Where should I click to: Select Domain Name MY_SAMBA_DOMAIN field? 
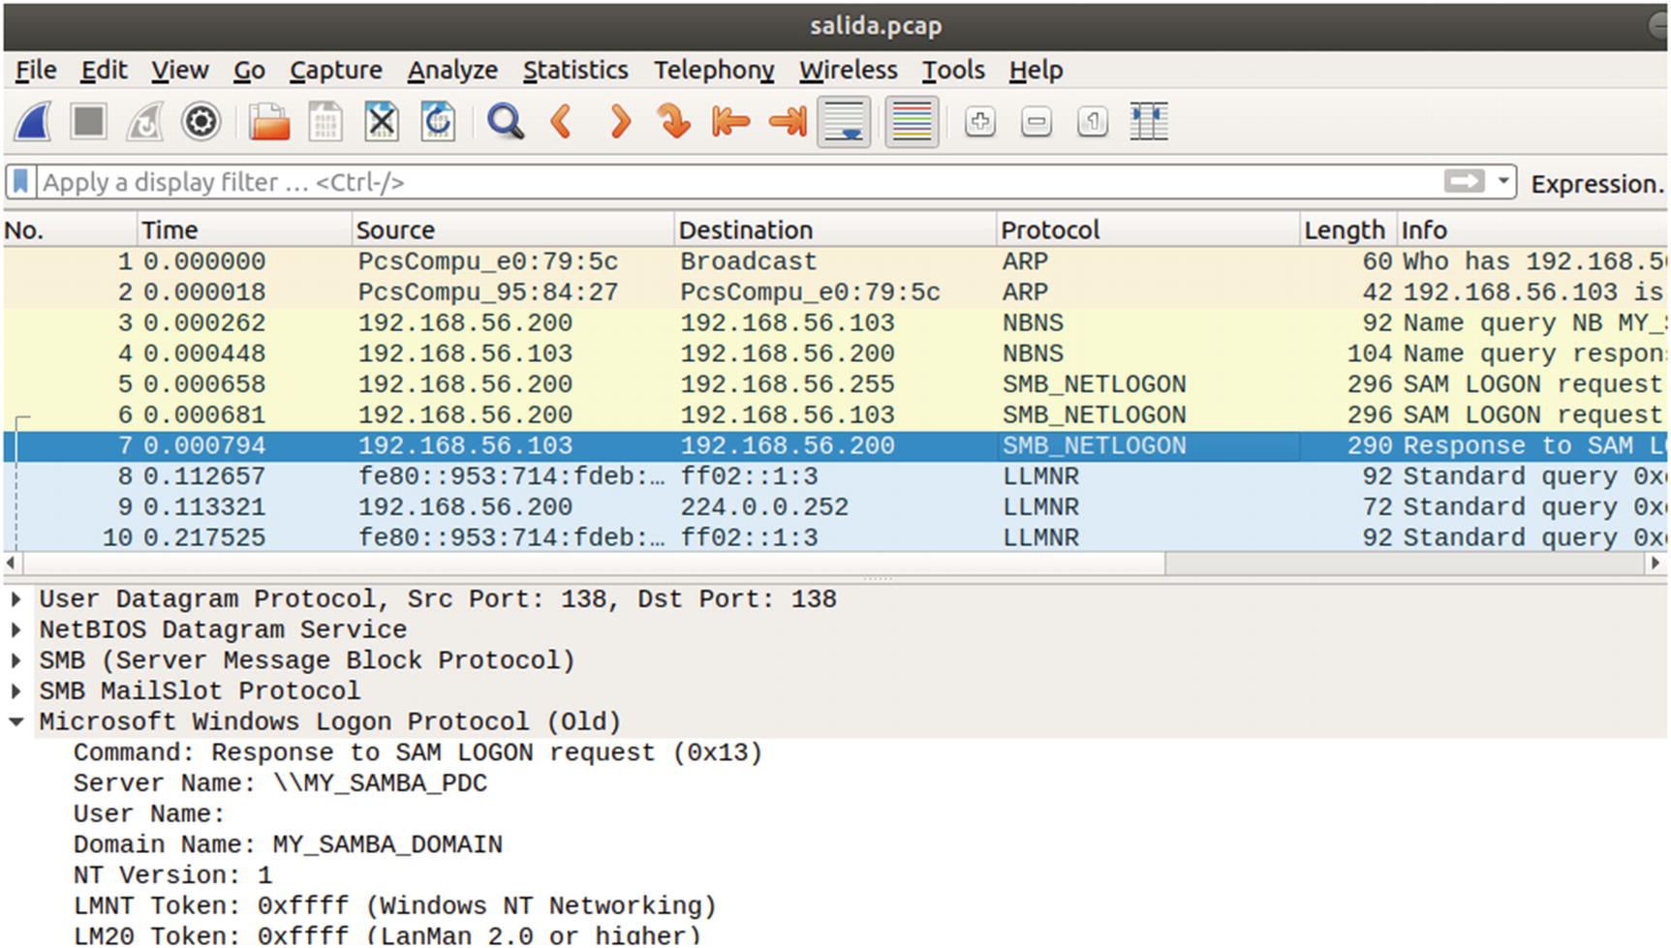(289, 844)
